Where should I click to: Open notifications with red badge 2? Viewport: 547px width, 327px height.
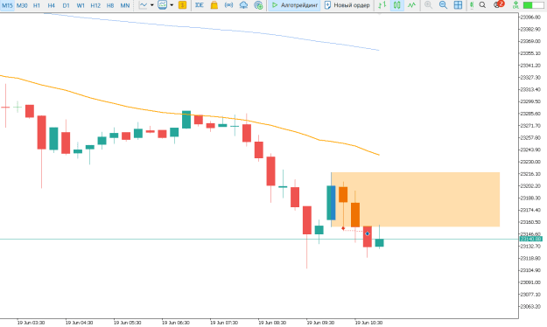tap(499, 4)
